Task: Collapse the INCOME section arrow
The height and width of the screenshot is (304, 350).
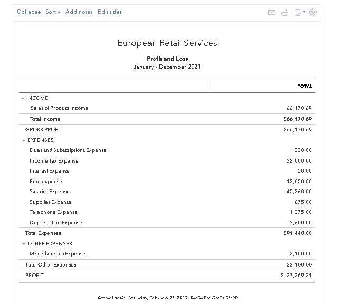Action: click(23, 98)
